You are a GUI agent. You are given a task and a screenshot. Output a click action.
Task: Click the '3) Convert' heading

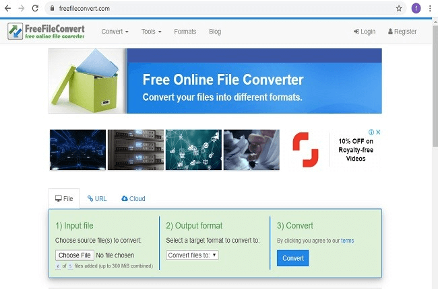pyautogui.click(x=295, y=225)
